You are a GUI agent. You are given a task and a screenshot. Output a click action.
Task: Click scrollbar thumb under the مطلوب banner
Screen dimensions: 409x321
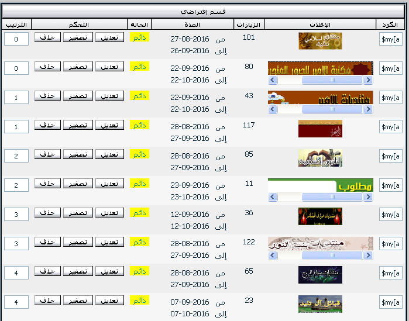(332, 196)
